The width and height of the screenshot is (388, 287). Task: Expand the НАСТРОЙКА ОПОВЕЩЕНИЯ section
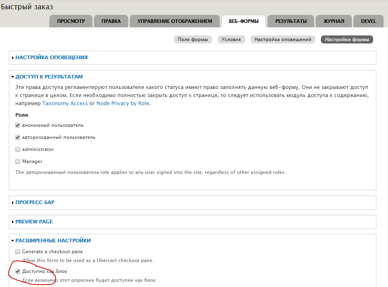(51, 58)
